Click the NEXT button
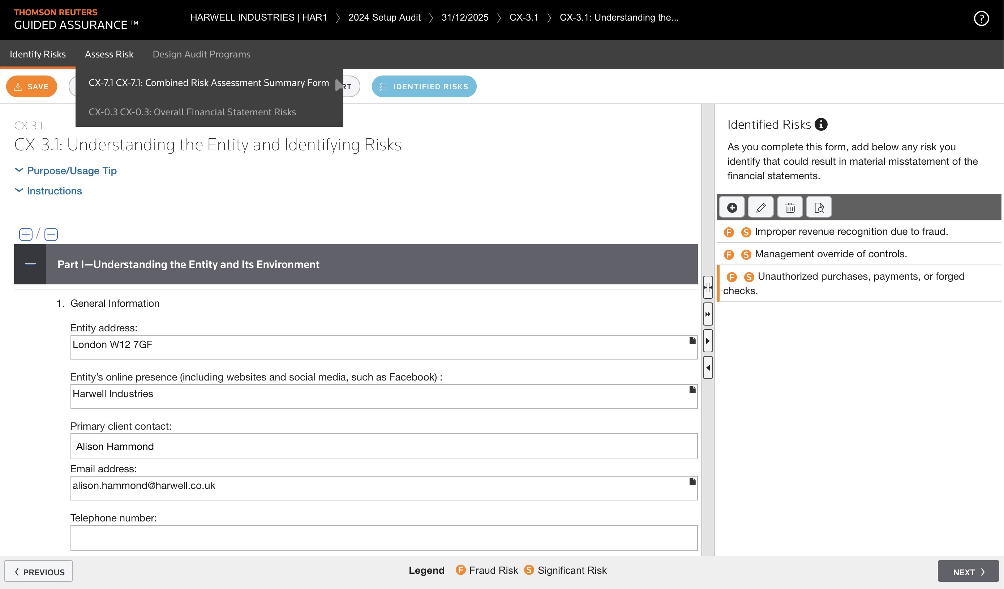This screenshot has width=1004, height=589. [x=968, y=572]
